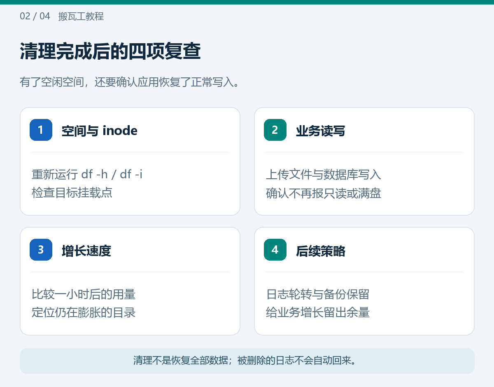This screenshot has width=494, height=387.
Task: Click the blue number 1 badge
Action: click(41, 130)
